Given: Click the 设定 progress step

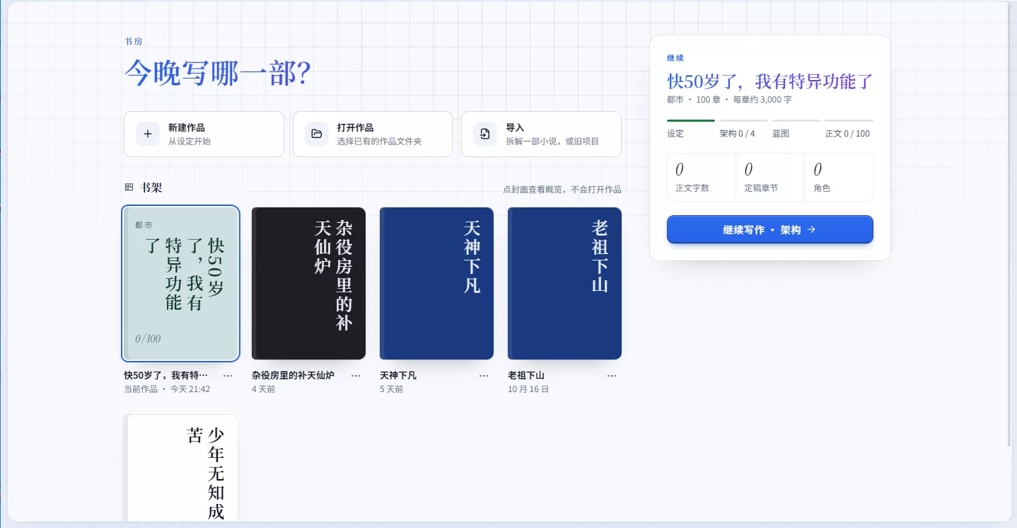Looking at the screenshot, I should click(690, 129).
